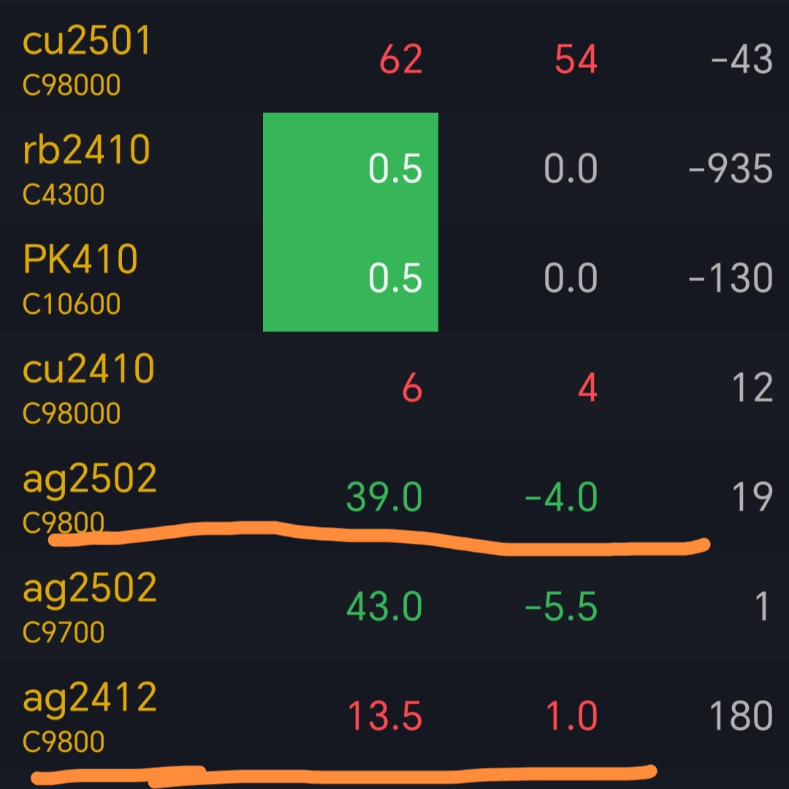Click the ag2412 price 13.5
The height and width of the screenshot is (789, 789).
coord(384,717)
